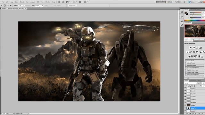Switch to the Swatches tab
The image size is (205, 115).
193,10
